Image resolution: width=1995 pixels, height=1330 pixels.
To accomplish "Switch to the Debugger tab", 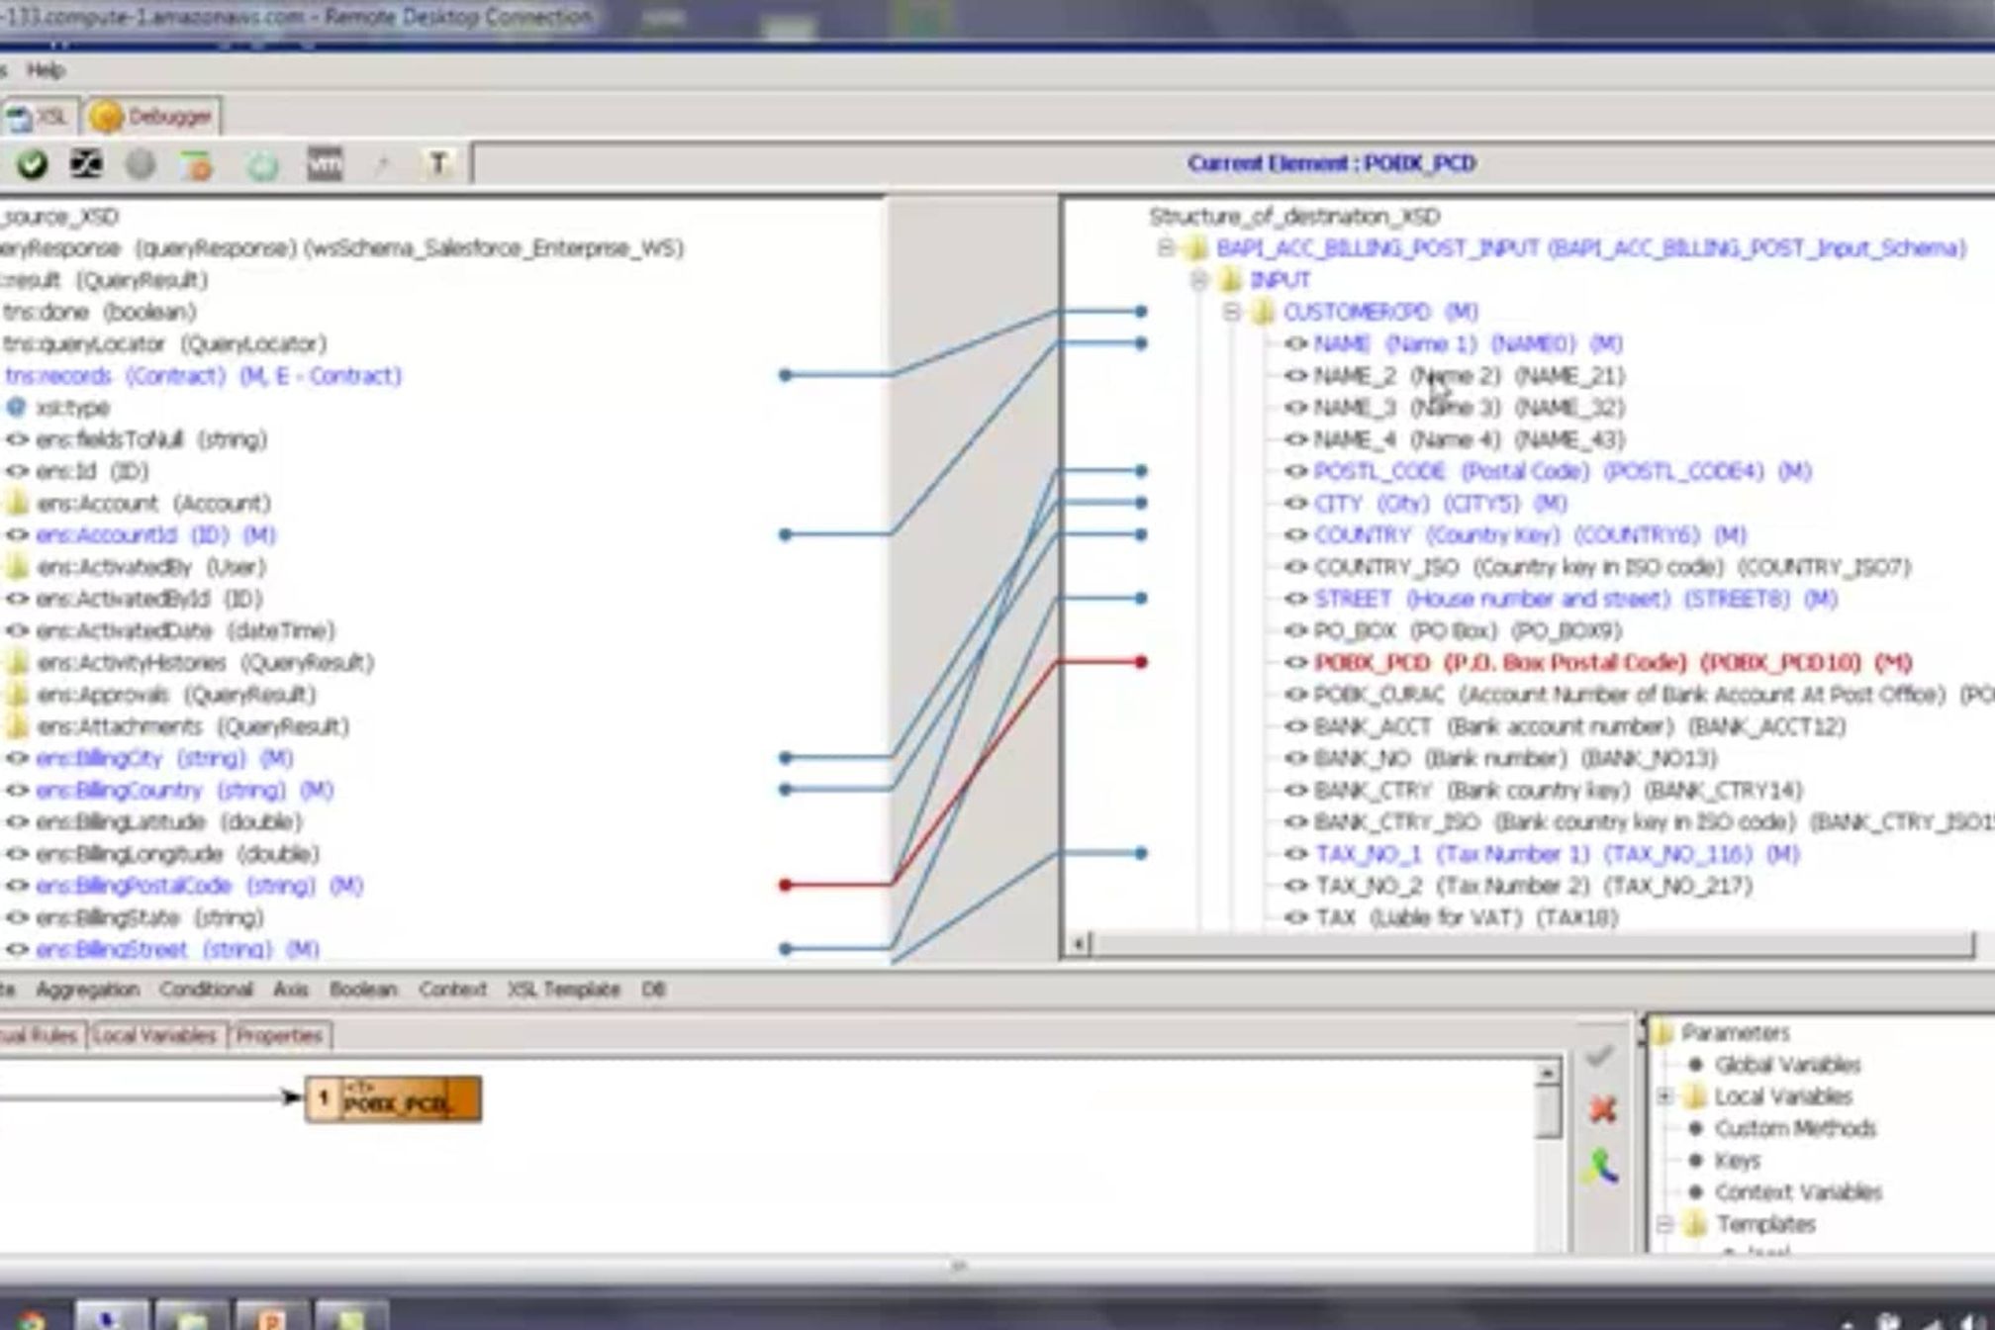I will [x=153, y=117].
